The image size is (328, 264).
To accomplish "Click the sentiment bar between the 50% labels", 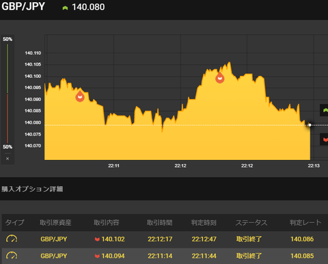I will 8,93.
